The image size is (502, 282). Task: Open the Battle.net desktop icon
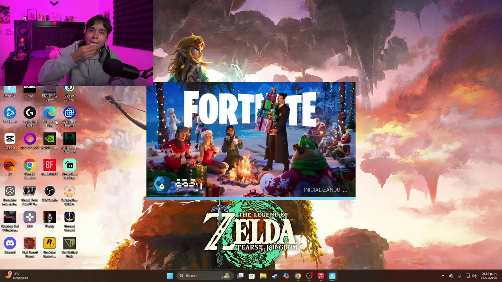10,115
